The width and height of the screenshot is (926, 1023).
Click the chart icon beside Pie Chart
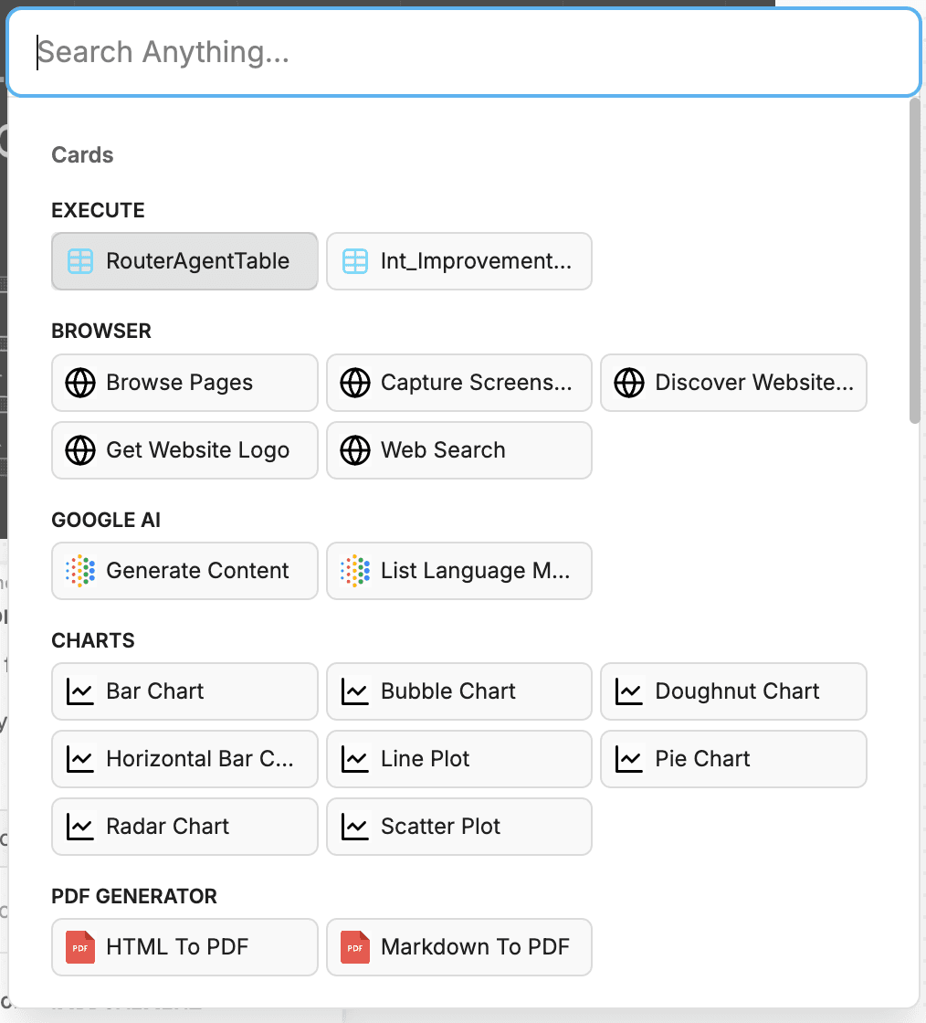(x=629, y=759)
